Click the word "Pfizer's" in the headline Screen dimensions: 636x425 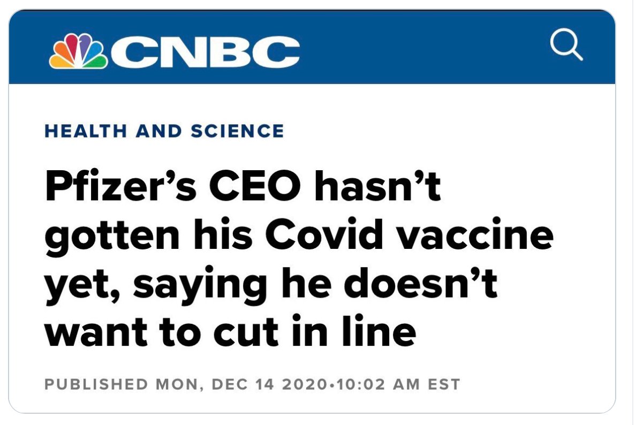[x=120, y=186]
